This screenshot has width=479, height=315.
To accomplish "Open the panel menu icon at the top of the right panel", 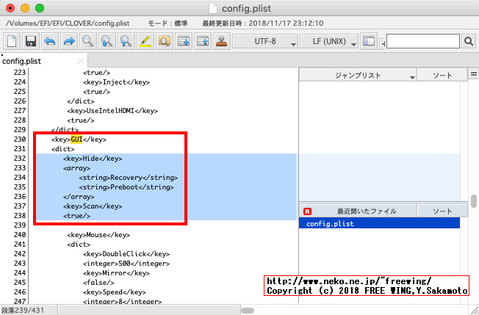I will (x=474, y=74).
